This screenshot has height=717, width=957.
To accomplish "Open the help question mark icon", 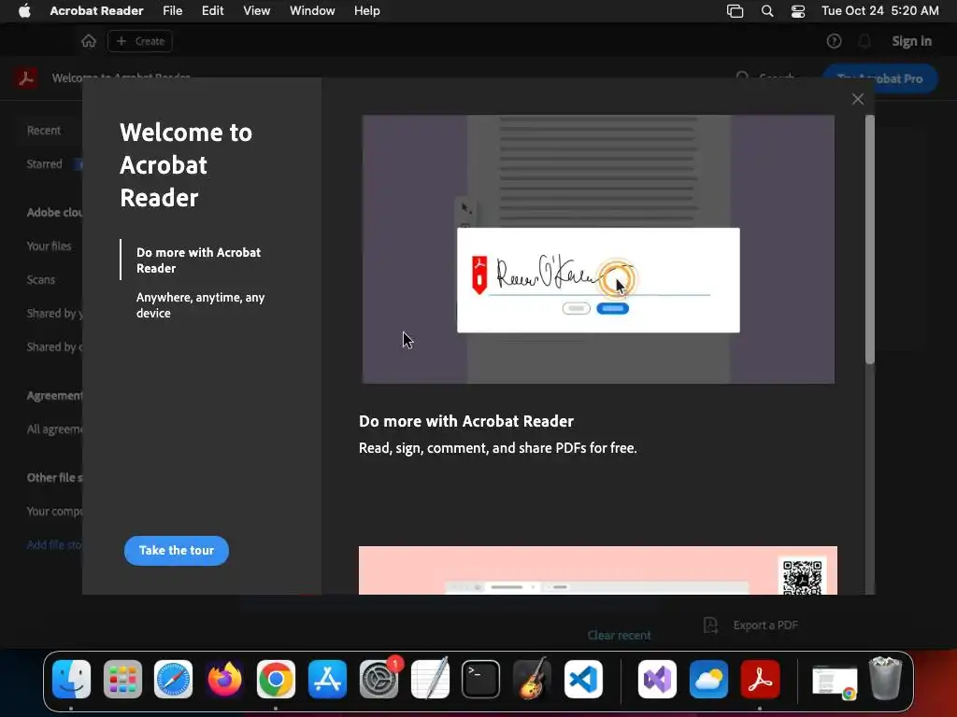I will (x=834, y=41).
